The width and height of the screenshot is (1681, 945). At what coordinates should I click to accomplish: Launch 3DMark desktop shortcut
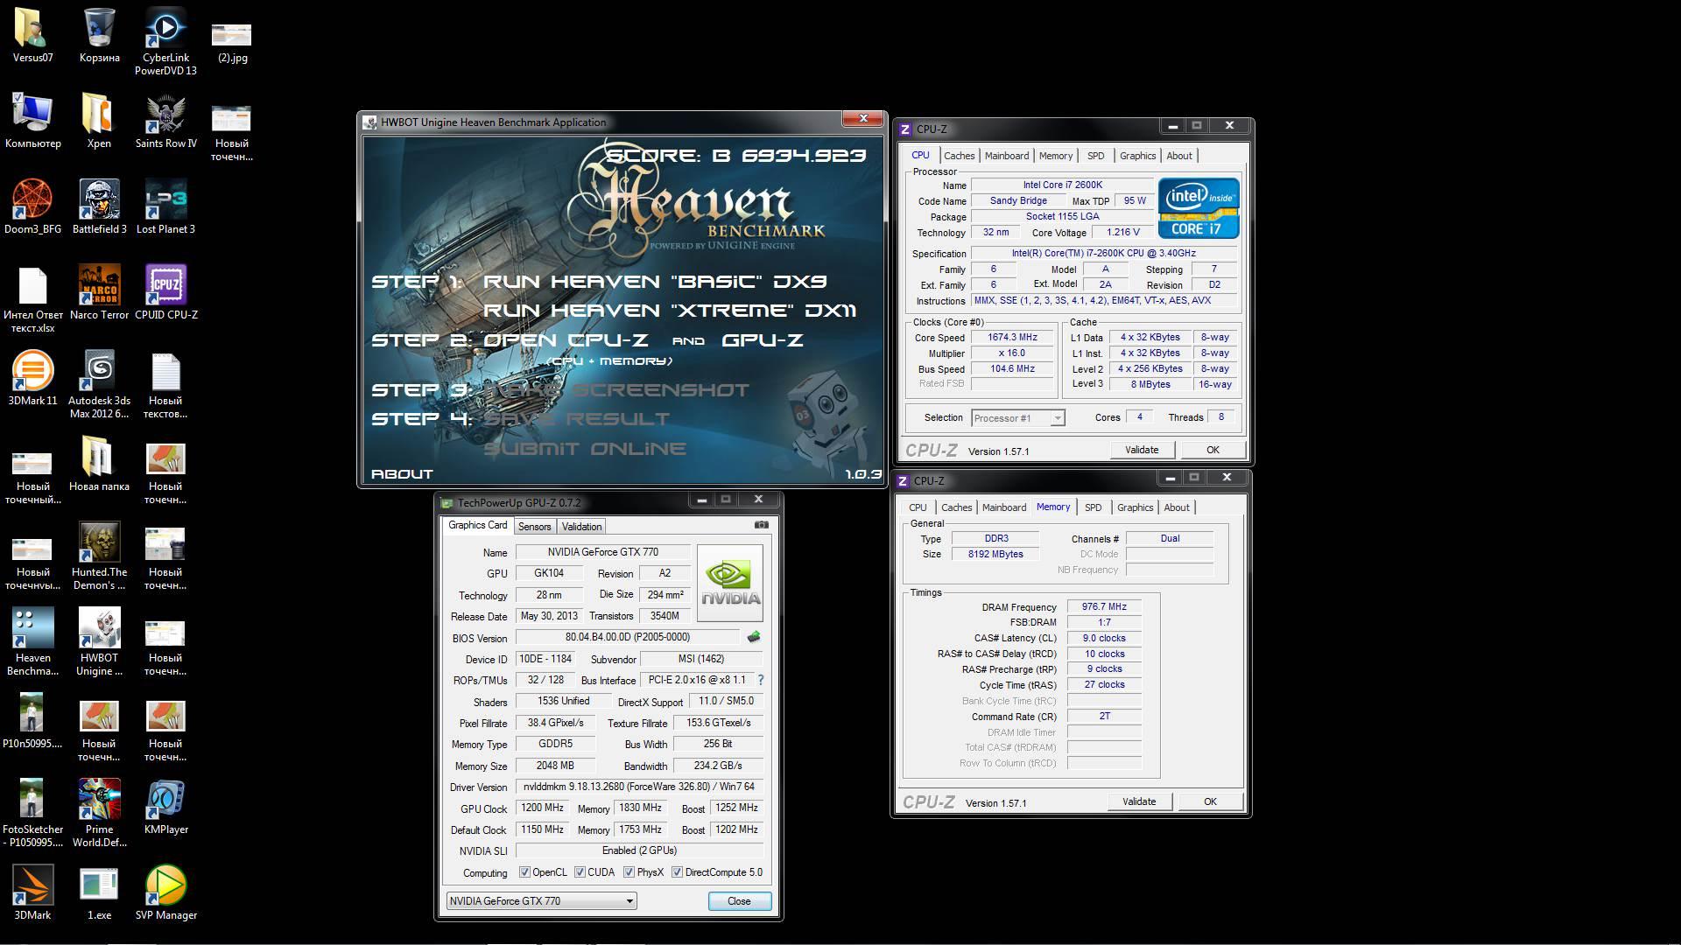(32, 892)
